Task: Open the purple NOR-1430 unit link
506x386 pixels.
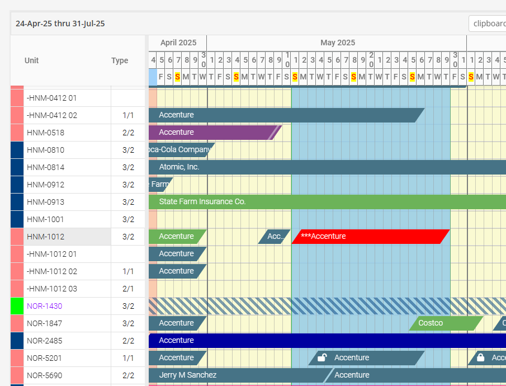Action: pyautogui.click(x=45, y=306)
